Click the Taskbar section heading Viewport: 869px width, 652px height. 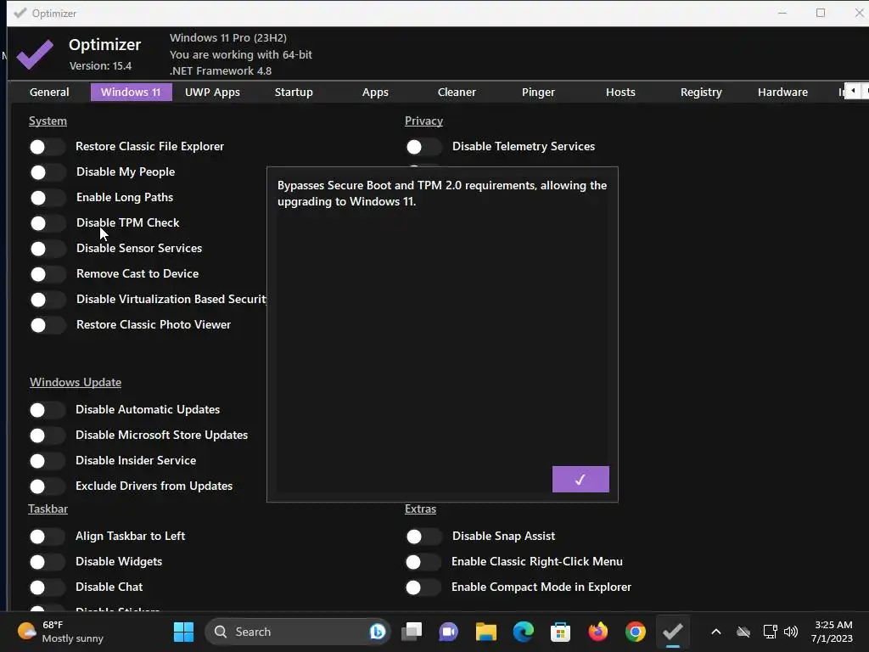click(x=48, y=509)
